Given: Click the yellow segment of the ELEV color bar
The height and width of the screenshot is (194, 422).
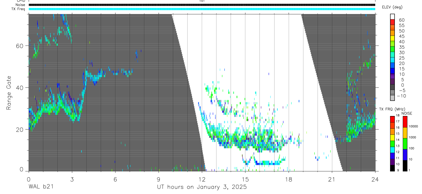Looking at the screenshot, I should click(x=392, y=38).
